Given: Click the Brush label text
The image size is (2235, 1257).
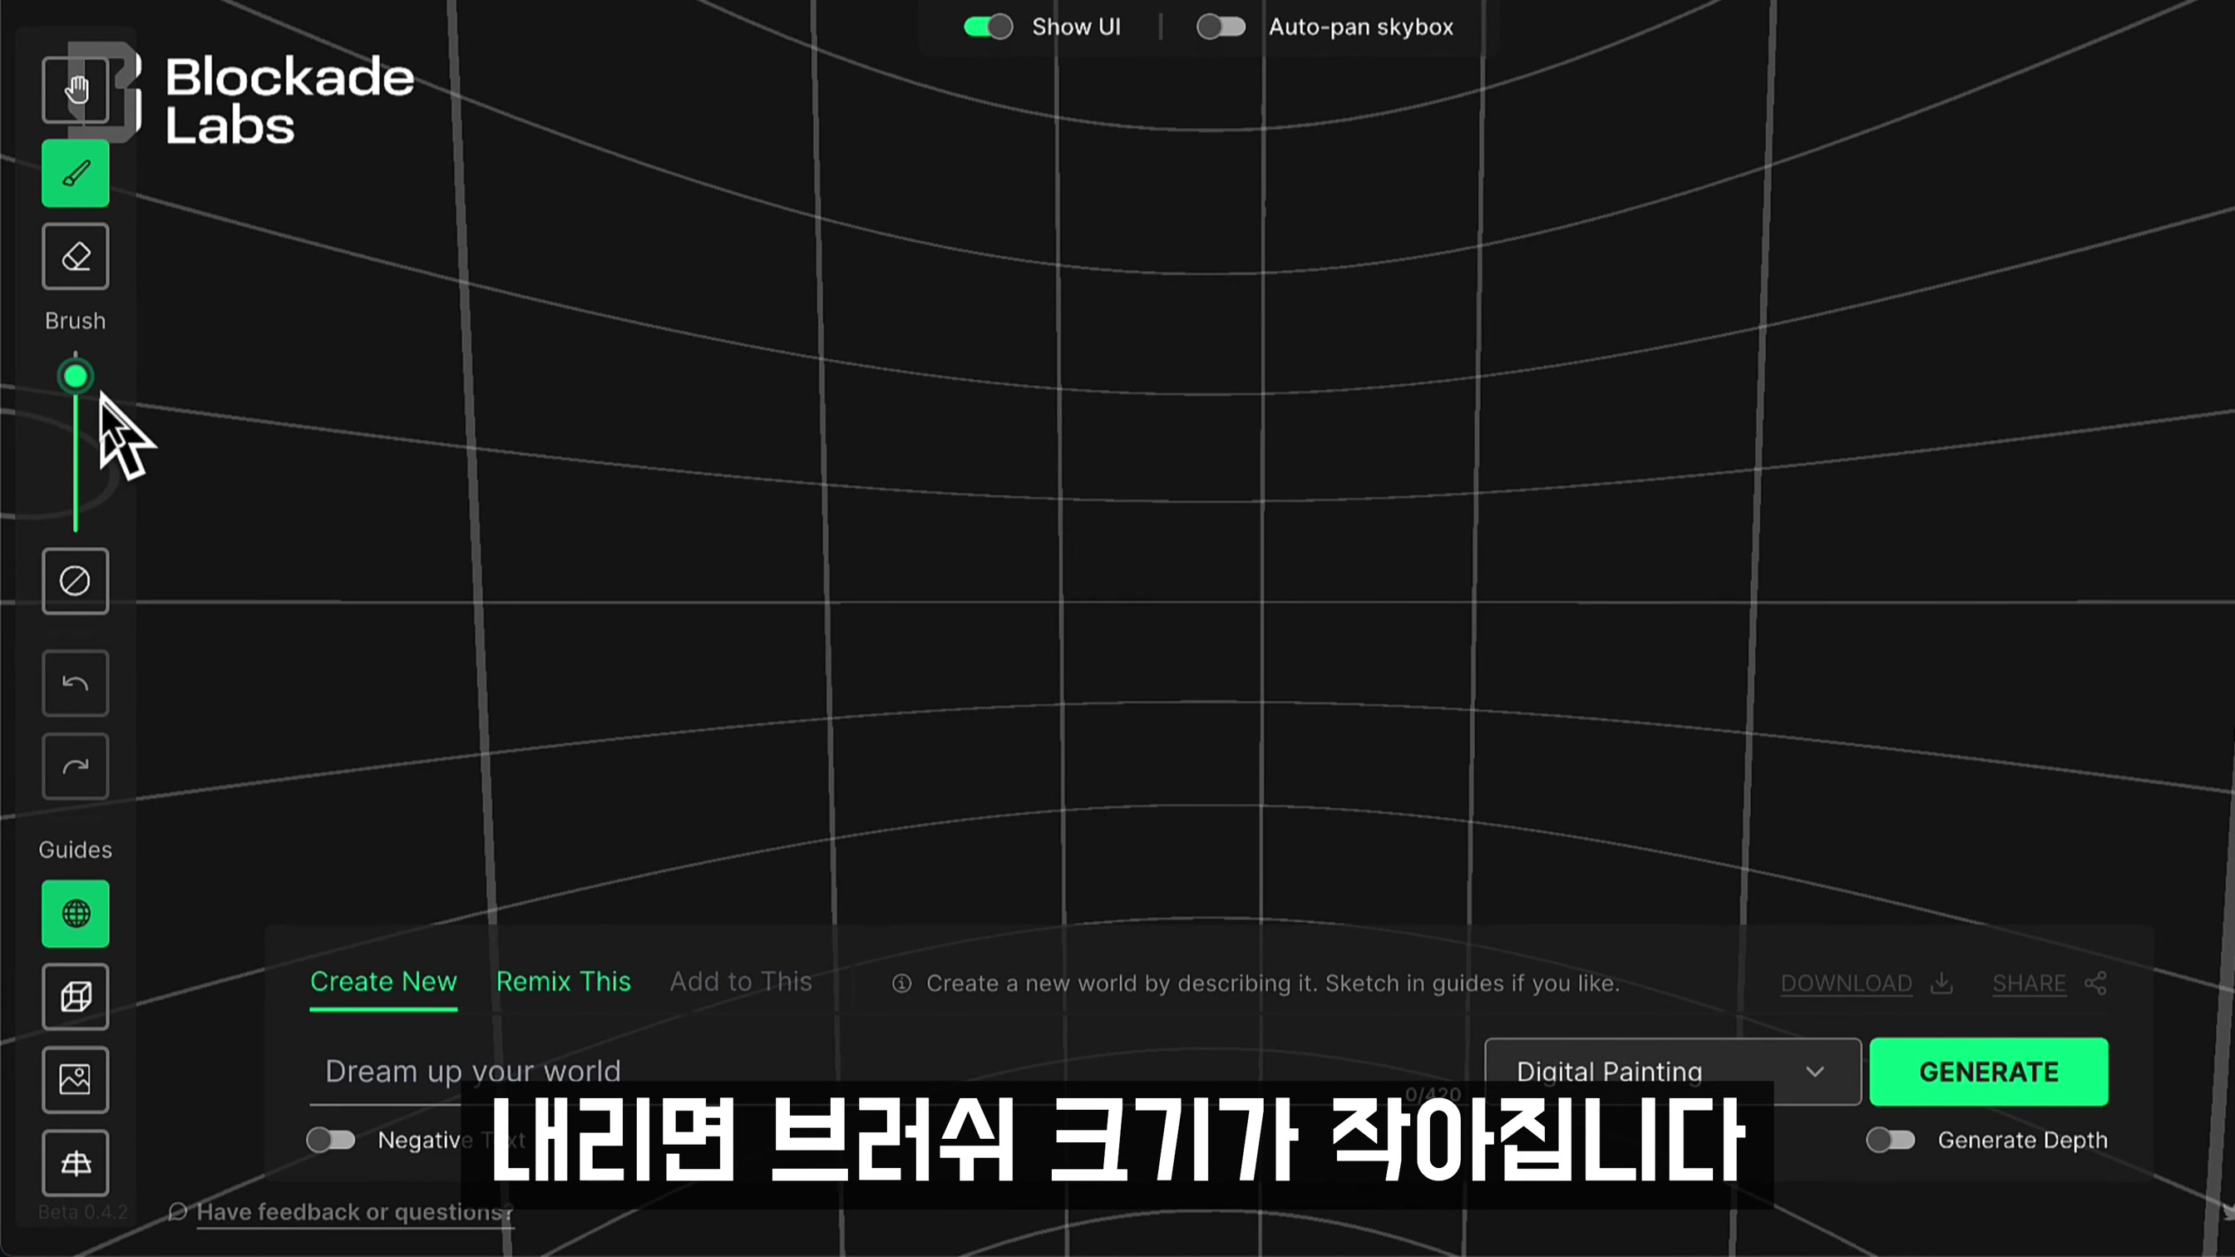Looking at the screenshot, I should click(76, 321).
